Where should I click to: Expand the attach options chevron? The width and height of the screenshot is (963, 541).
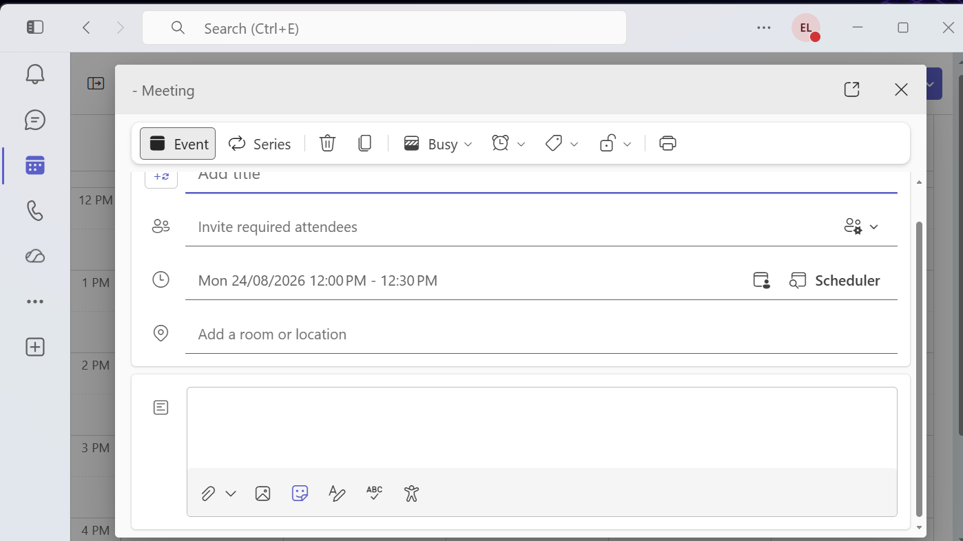pos(231,494)
